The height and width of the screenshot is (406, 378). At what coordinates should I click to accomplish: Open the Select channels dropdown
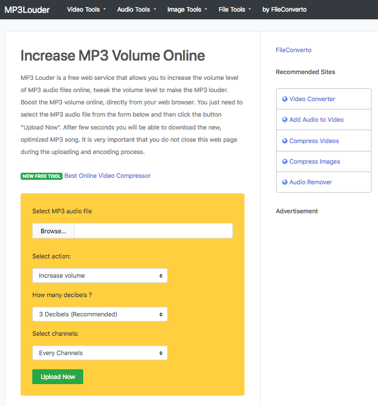tap(100, 353)
